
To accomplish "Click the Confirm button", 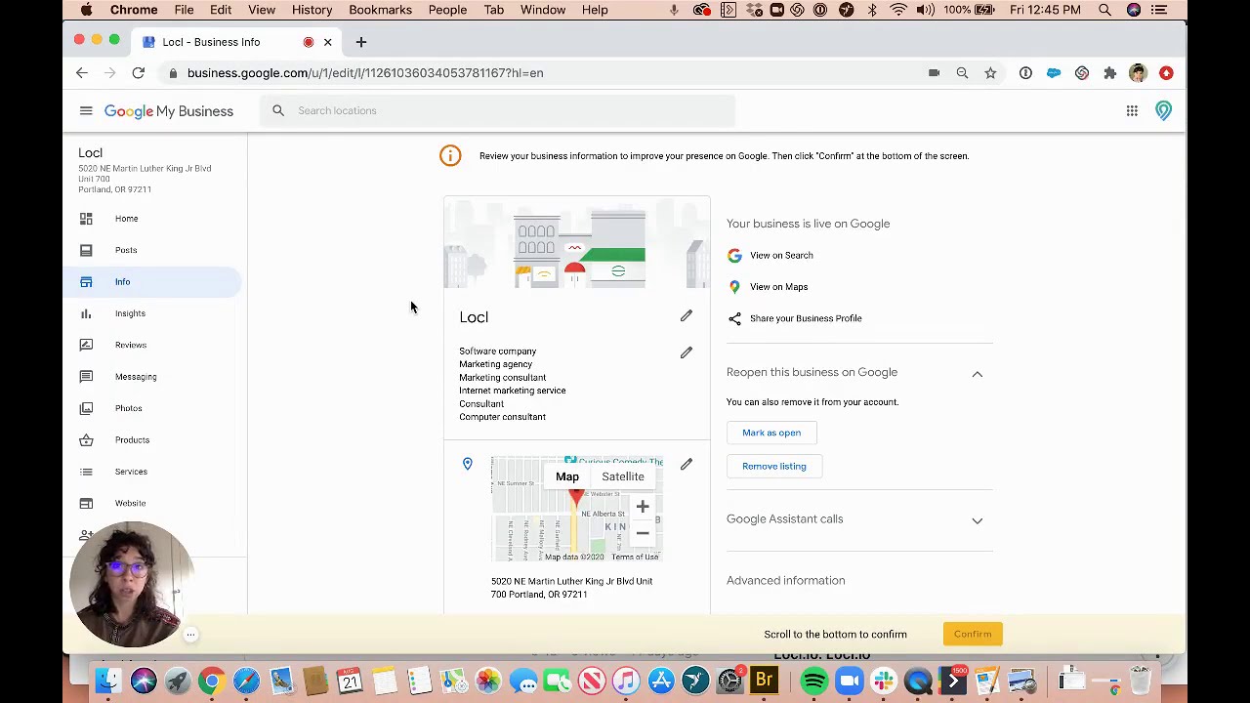I will (973, 635).
